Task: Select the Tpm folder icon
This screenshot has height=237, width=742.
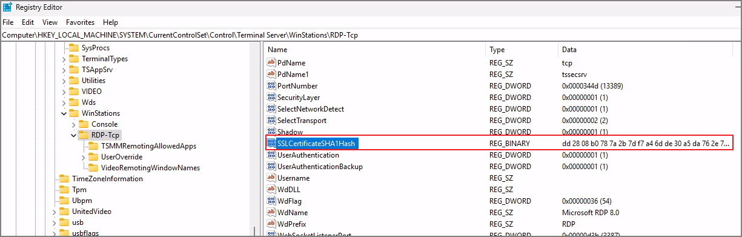Action: 64,190
